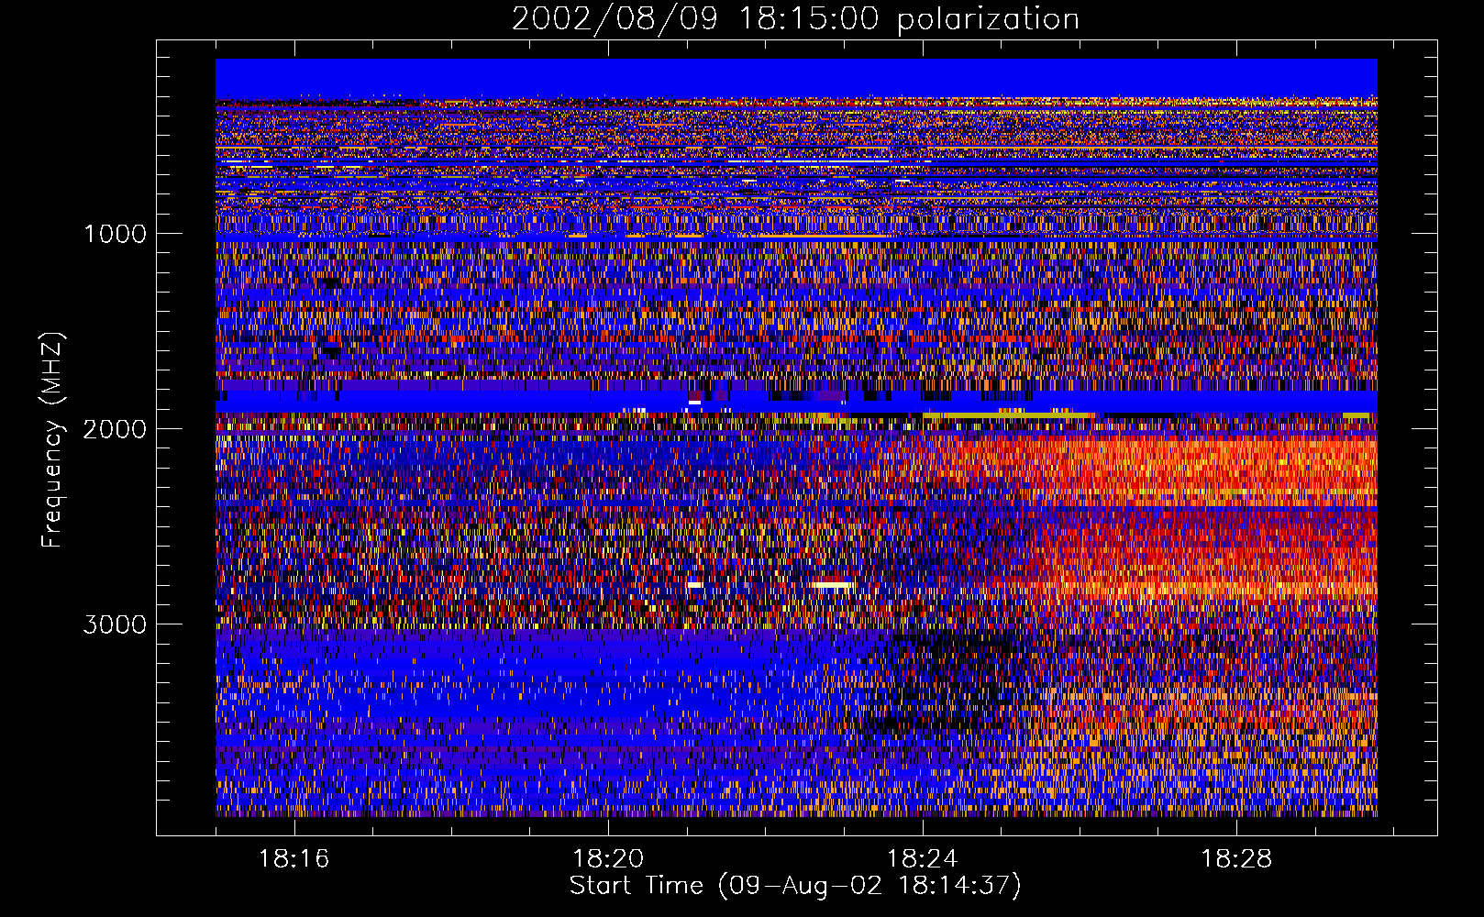Click the "18:20" time tick label
1484x917 pixels.
coord(608,859)
